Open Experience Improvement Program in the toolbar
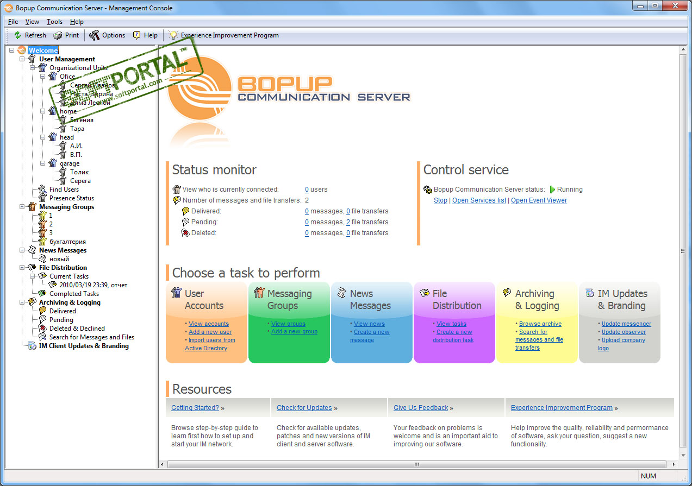Viewport: 692px width, 486px height. pos(223,35)
